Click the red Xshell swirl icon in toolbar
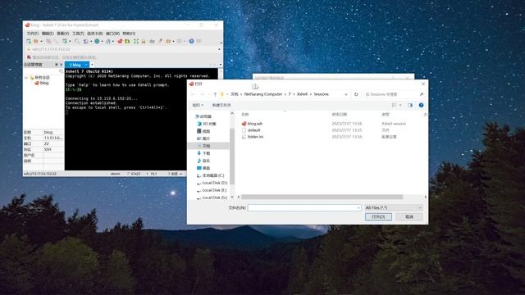This screenshot has height=295, width=525. 120,41
